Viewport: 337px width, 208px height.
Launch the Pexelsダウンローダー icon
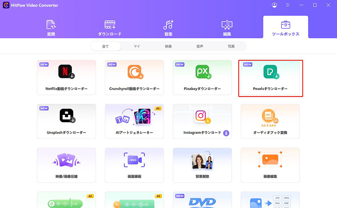271,72
